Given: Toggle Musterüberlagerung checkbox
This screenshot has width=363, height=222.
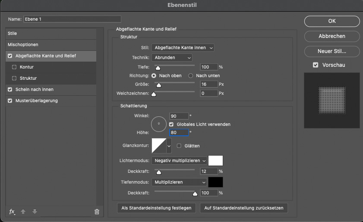Looking at the screenshot, I should (10, 100).
